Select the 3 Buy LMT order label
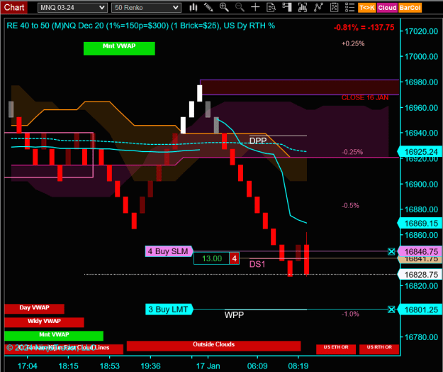The width and height of the screenshot is (443, 372). (x=169, y=310)
